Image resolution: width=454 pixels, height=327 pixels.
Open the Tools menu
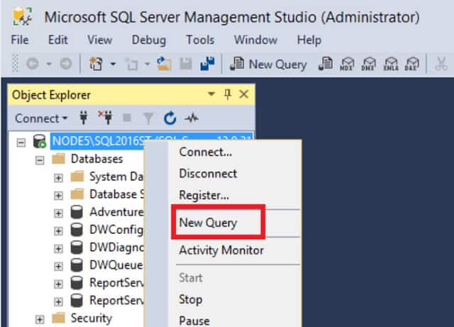[200, 40]
